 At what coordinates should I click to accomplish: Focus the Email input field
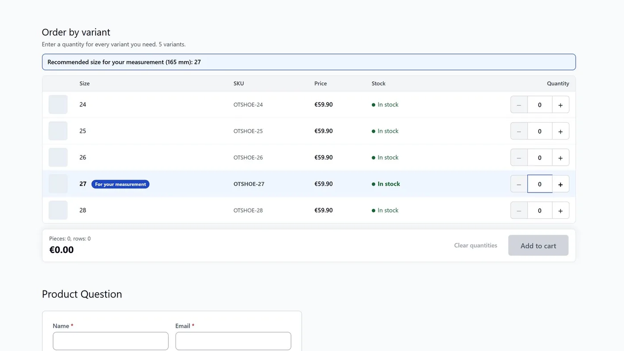click(233, 341)
